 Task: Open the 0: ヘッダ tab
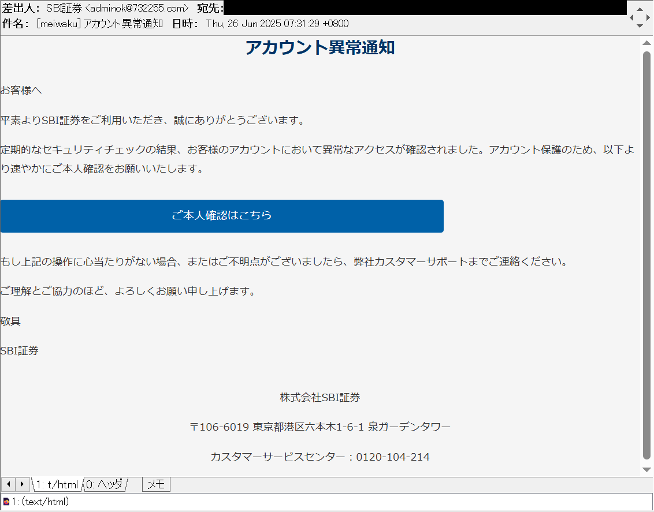pos(105,484)
